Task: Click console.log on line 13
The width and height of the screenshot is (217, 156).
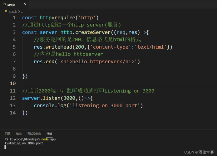Action: [50, 106]
